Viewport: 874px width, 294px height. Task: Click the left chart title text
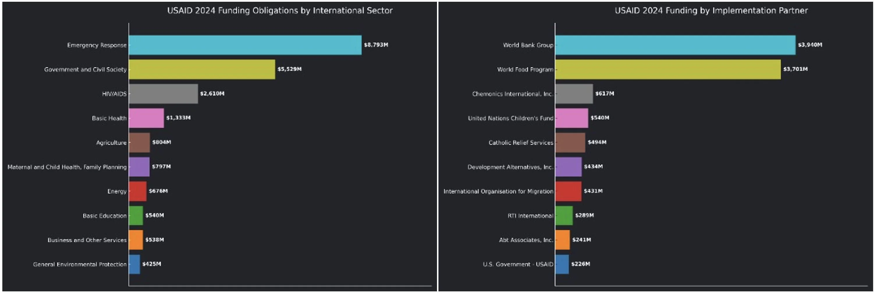point(280,10)
